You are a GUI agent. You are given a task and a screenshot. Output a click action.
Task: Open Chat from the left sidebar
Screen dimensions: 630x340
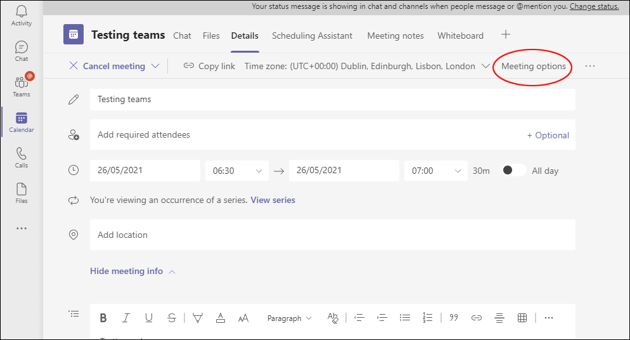(22, 51)
